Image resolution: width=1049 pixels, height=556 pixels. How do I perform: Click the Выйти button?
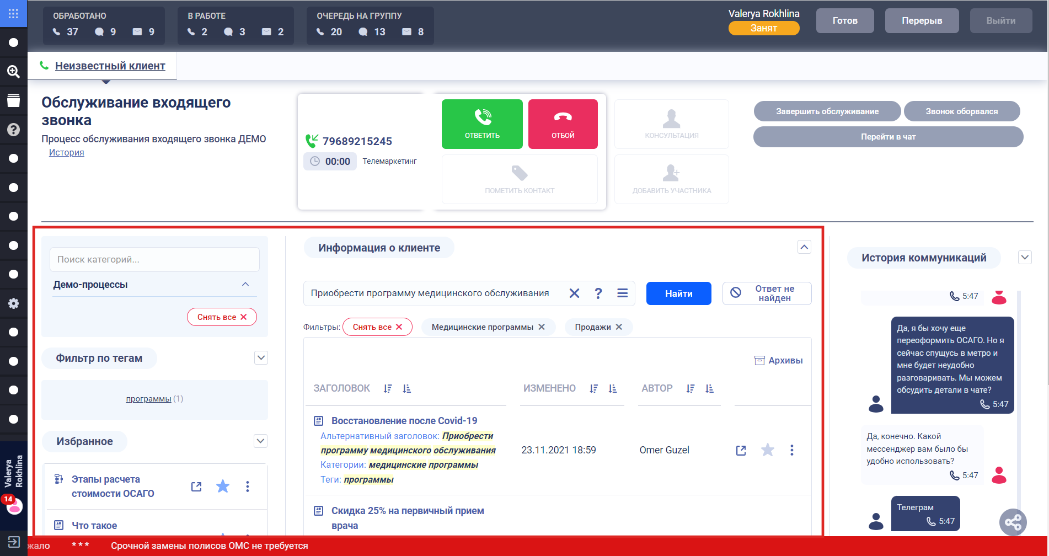(1001, 21)
